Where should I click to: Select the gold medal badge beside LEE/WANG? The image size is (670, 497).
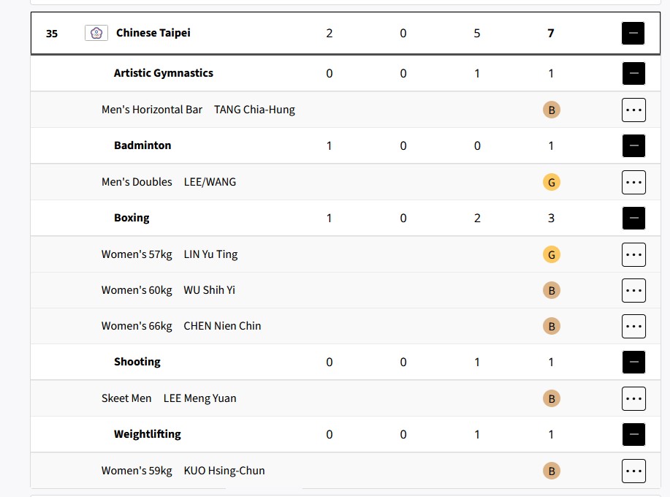tap(551, 181)
